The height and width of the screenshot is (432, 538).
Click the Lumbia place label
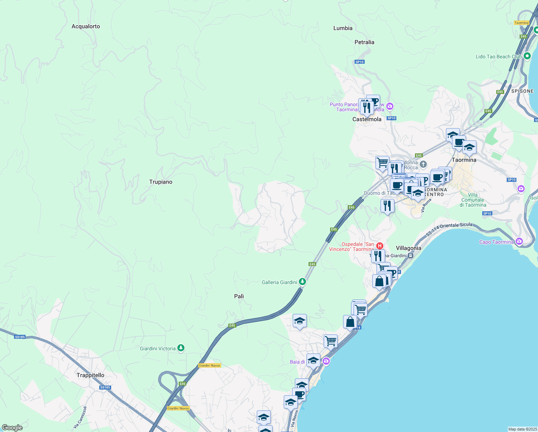343,28
